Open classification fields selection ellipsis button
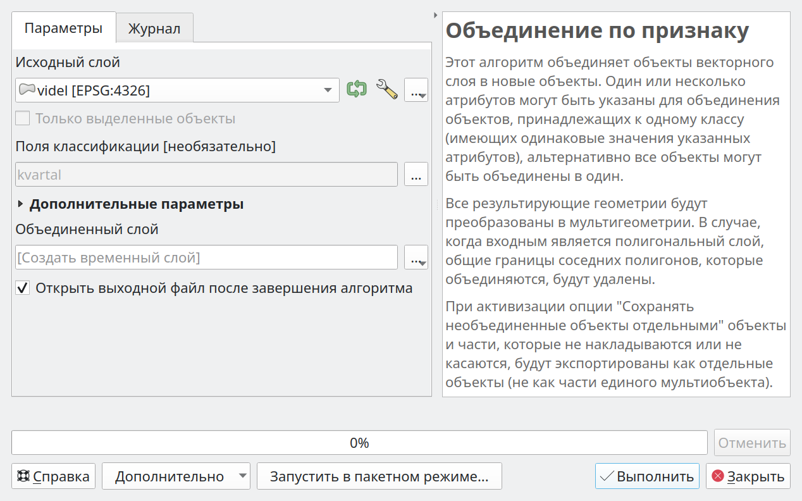Viewport: 802px width, 501px height. click(416, 175)
